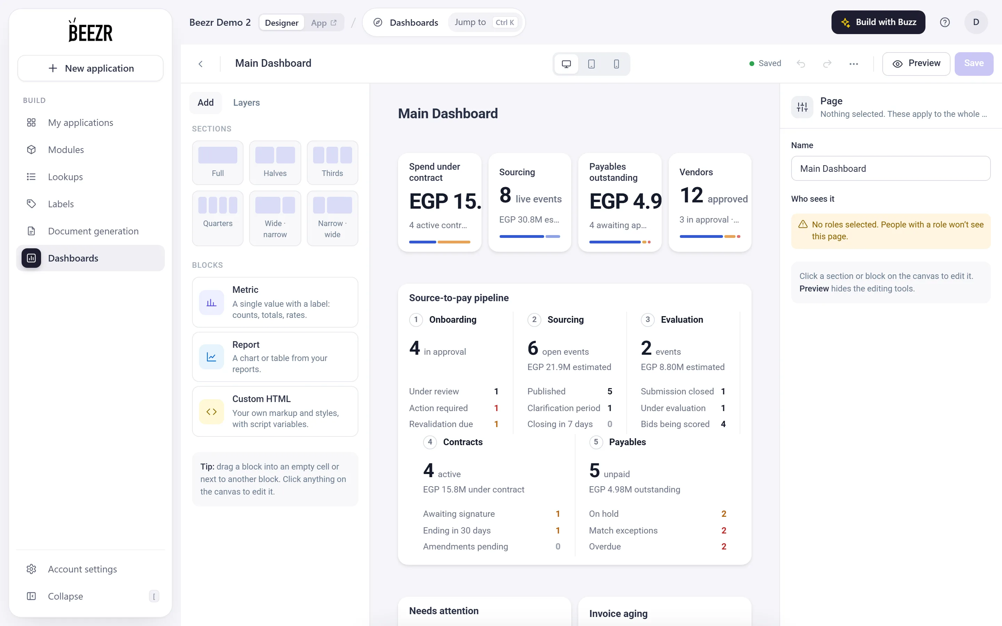Viewport: 1002px width, 626px height.
Task: Click the Custom HTML code icon
Action: coord(212,411)
